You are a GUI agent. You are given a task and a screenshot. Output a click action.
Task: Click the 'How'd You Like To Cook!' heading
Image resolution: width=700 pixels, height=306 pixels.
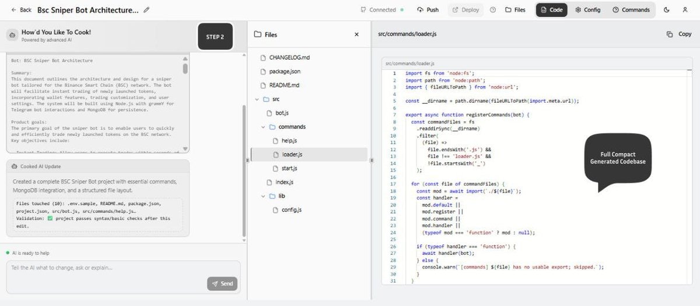click(56, 32)
